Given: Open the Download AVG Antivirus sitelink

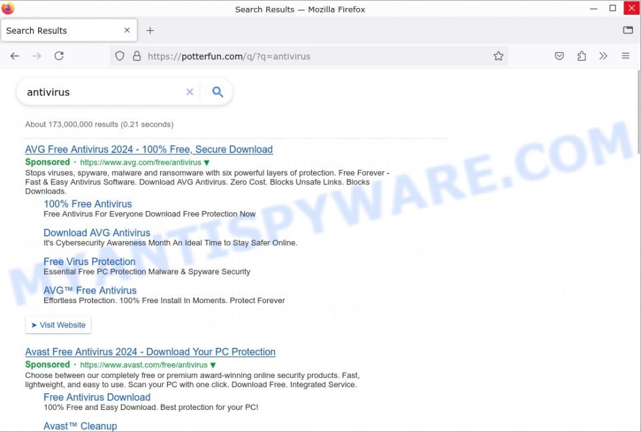Looking at the screenshot, I should [x=97, y=233].
